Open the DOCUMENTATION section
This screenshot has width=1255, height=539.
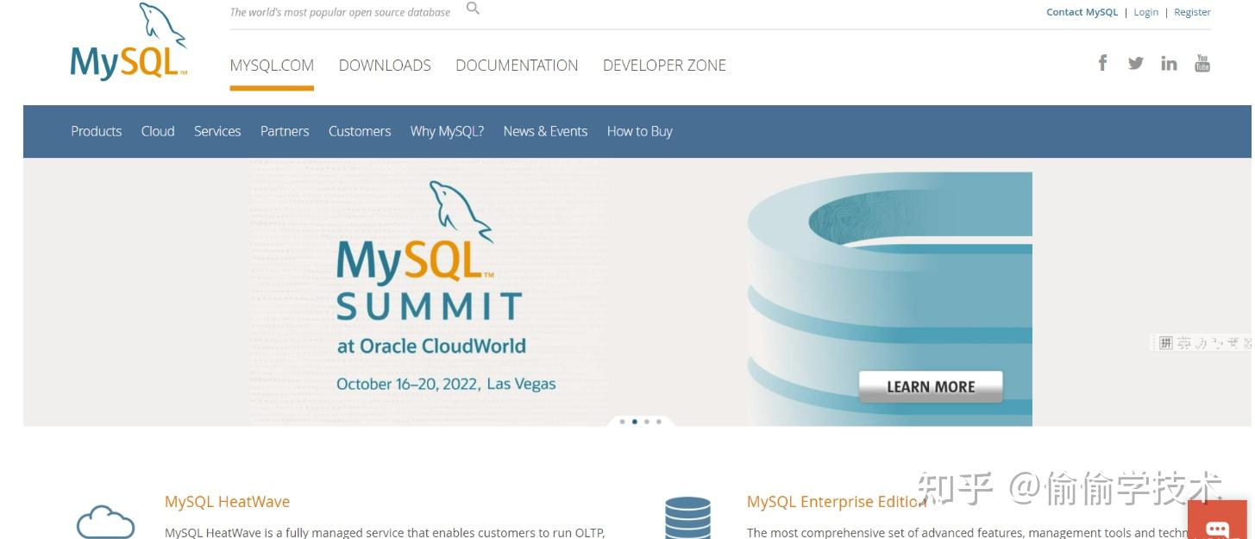pyautogui.click(x=517, y=65)
